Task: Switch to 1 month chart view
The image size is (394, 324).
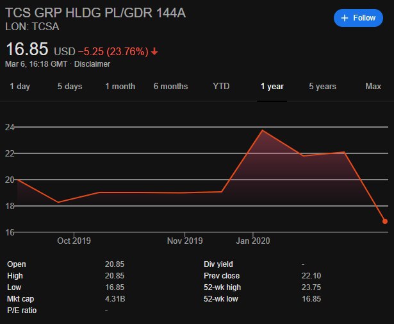Action: point(120,86)
